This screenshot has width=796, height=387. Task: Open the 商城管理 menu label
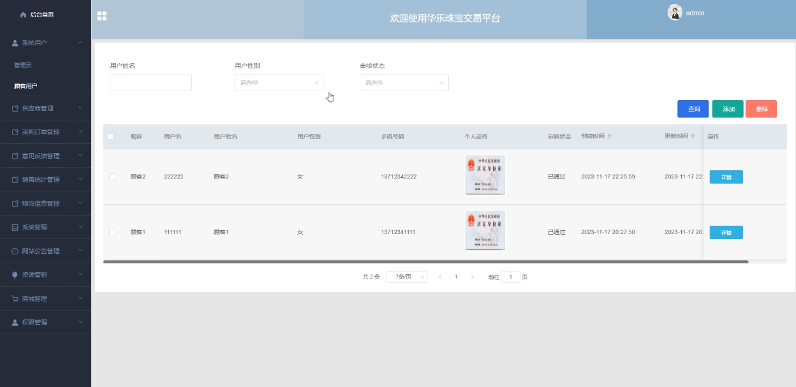pyautogui.click(x=34, y=298)
